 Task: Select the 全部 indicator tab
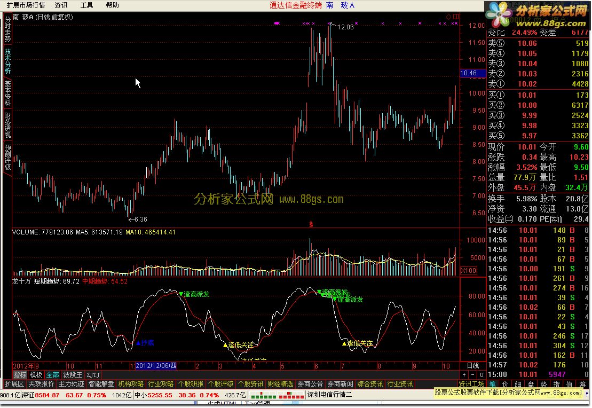(x=52, y=375)
